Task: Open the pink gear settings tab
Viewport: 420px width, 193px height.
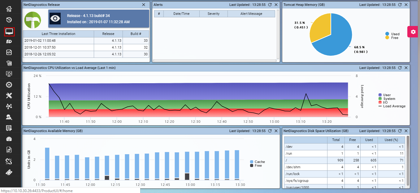Action: point(413,32)
